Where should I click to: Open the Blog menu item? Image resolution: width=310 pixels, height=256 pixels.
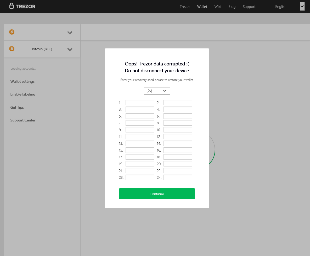(232, 7)
